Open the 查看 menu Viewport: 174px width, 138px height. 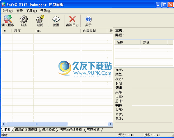[20, 11]
